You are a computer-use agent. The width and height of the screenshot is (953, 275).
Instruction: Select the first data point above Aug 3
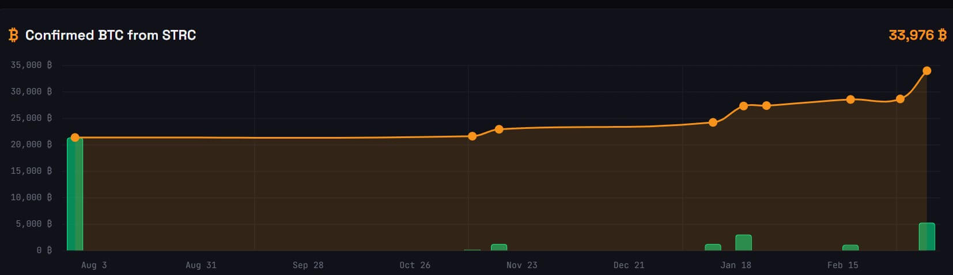[x=75, y=137]
